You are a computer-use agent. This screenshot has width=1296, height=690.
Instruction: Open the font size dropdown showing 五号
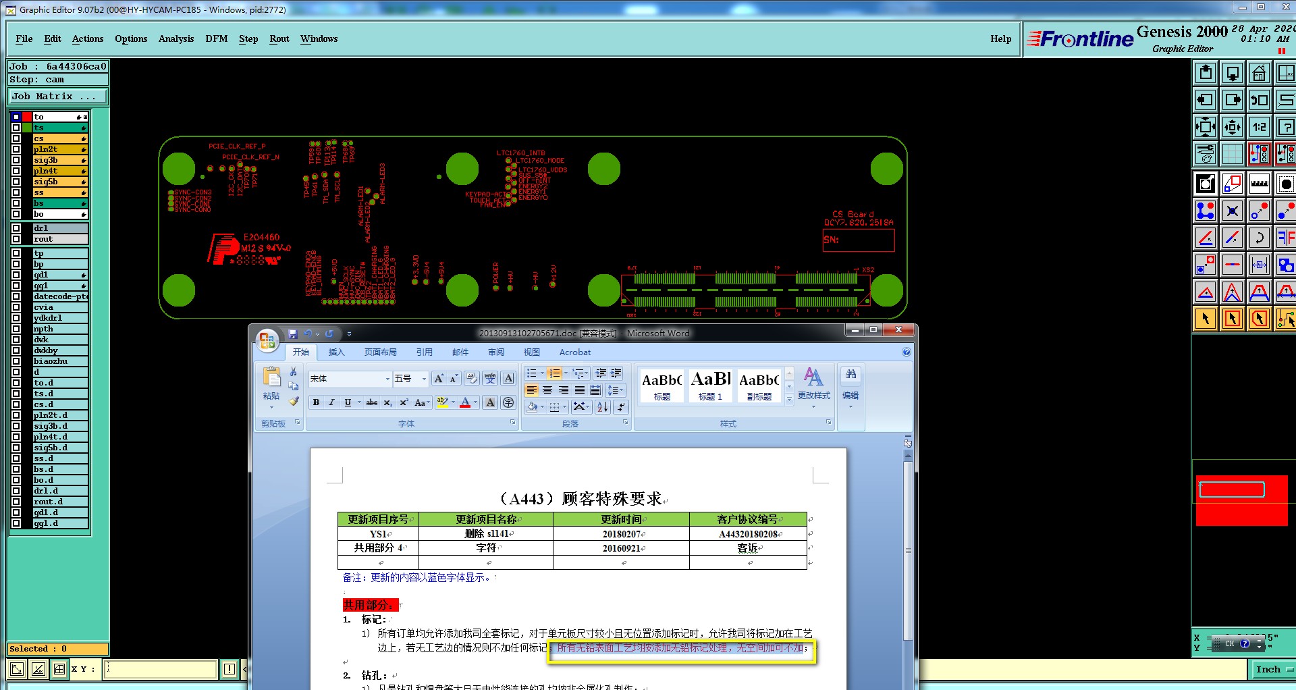424,379
